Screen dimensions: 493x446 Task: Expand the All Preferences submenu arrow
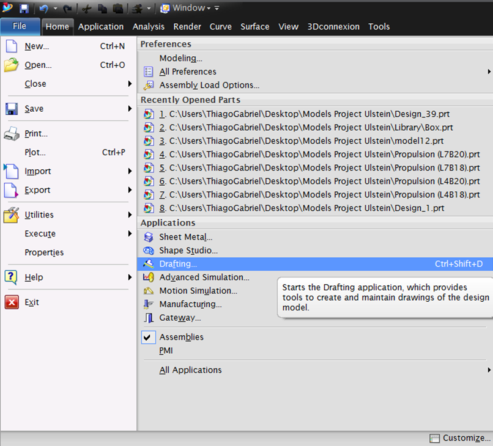pos(489,71)
